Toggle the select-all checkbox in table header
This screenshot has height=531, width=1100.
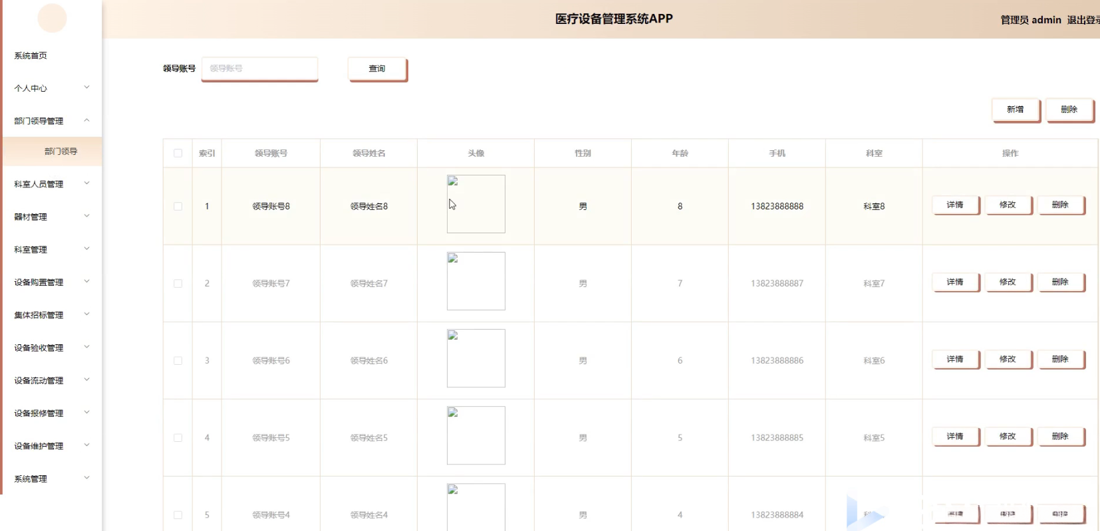(x=178, y=153)
